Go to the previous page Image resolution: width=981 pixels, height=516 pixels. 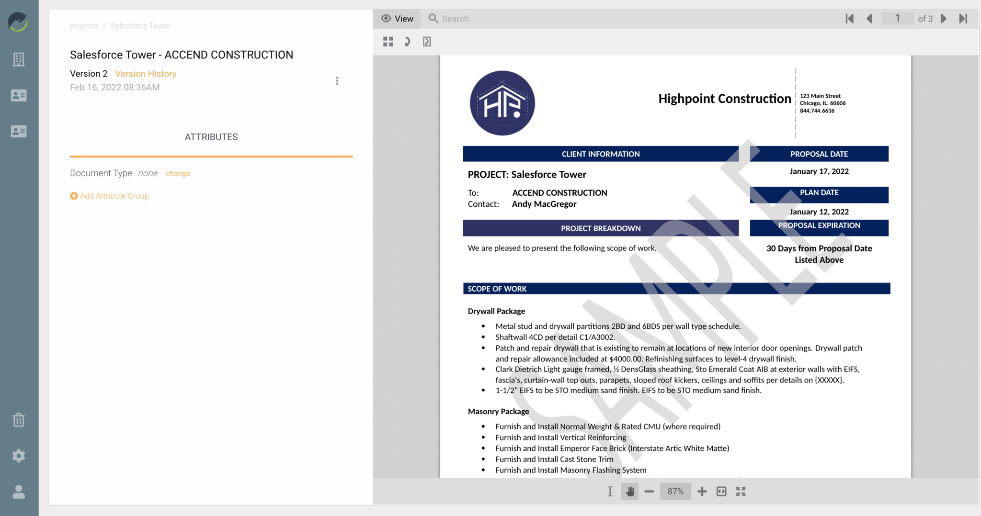869,19
